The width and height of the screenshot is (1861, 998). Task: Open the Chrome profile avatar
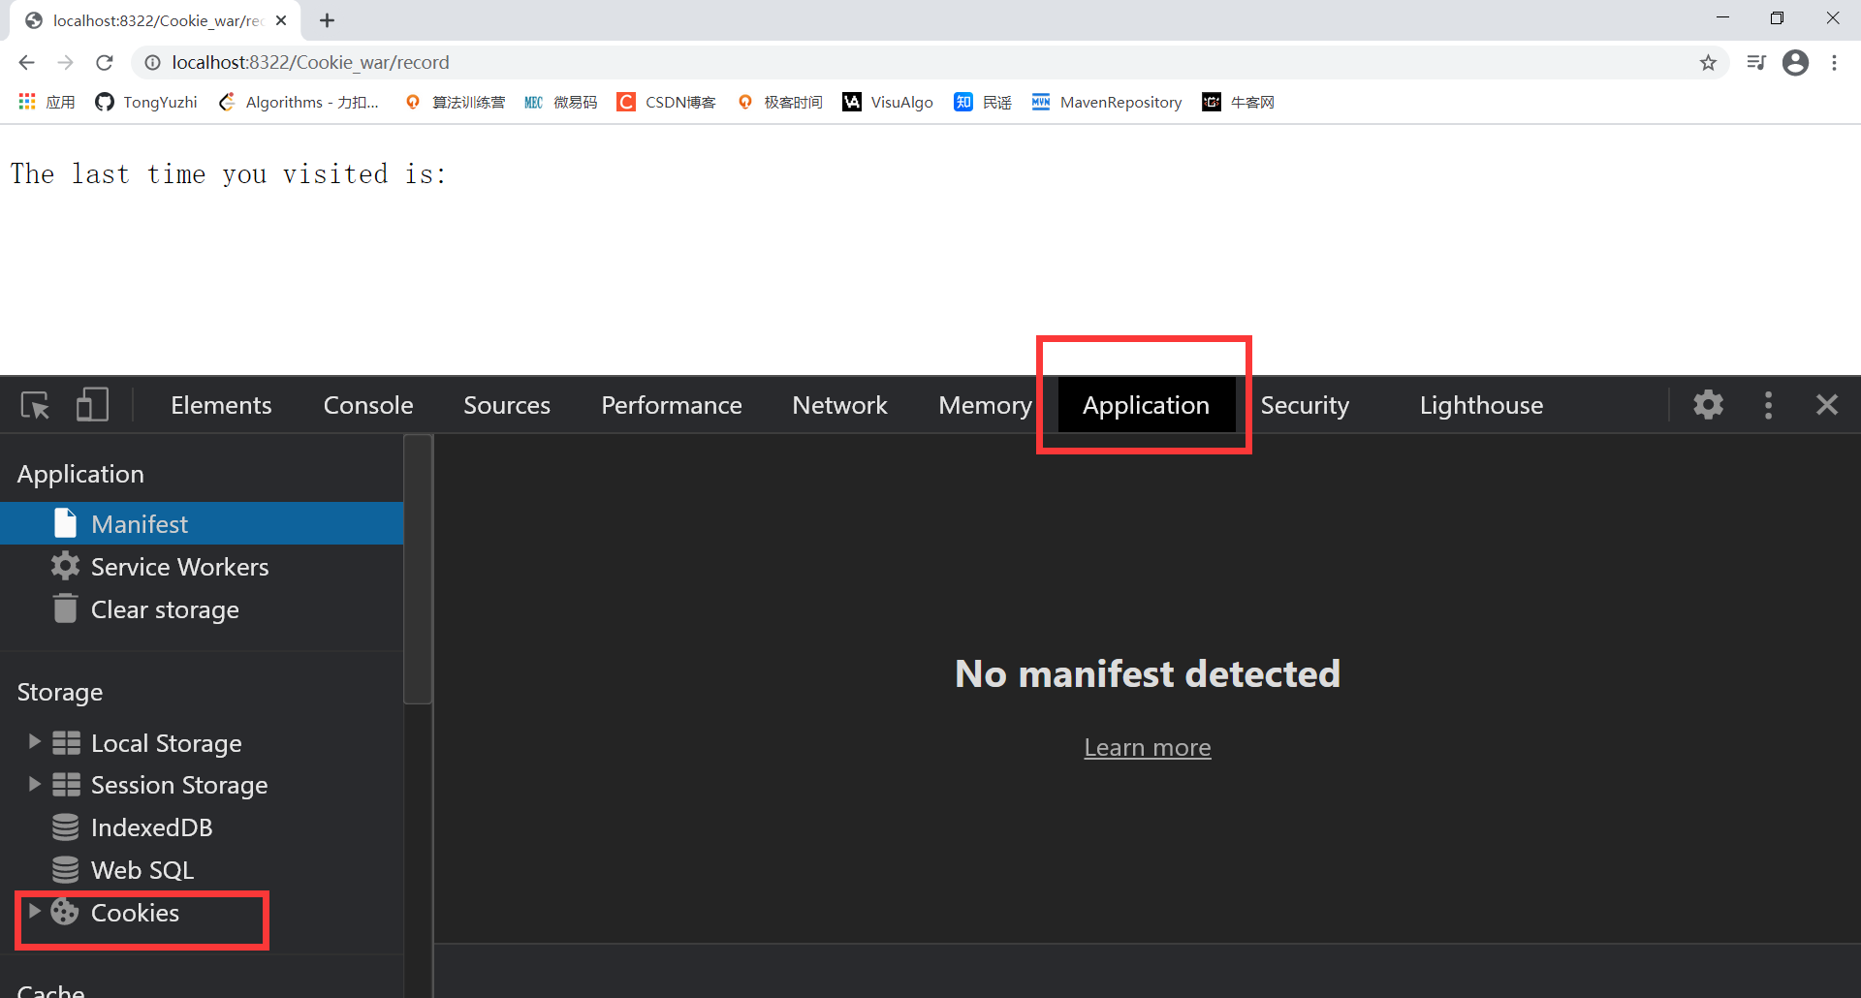[x=1796, y=63]
